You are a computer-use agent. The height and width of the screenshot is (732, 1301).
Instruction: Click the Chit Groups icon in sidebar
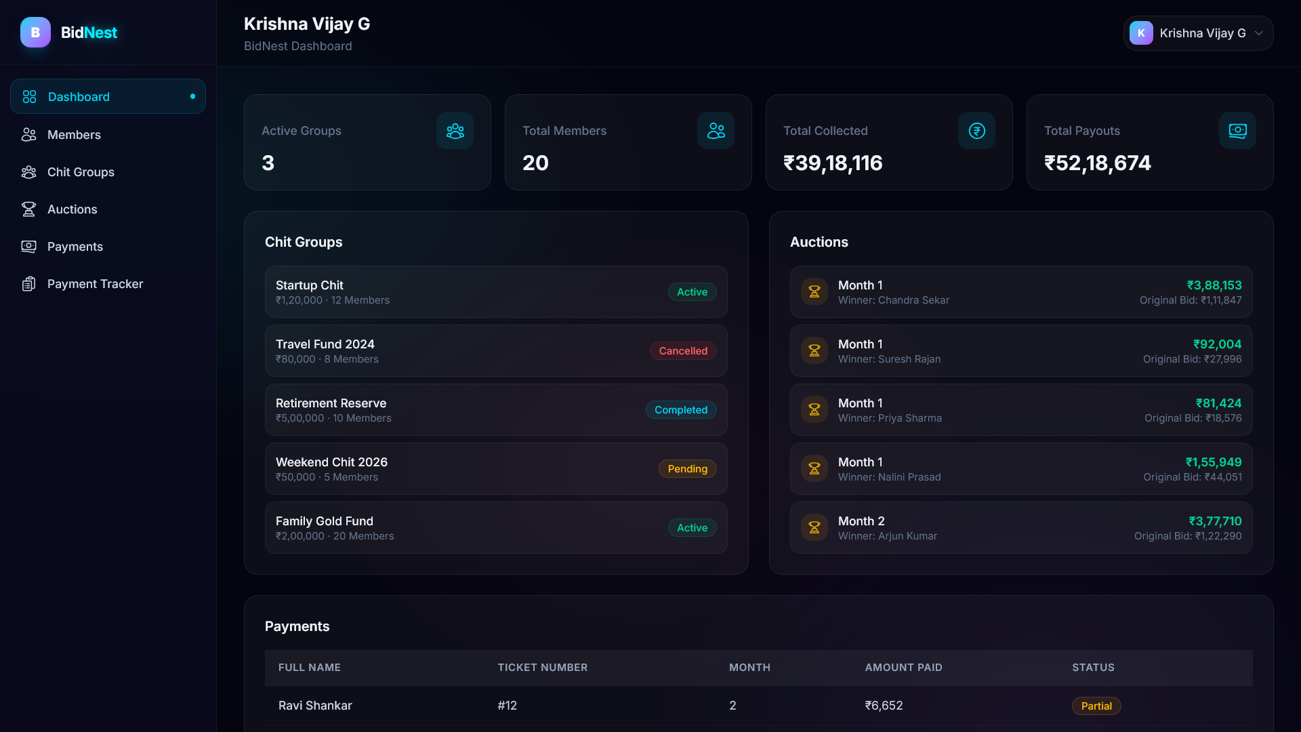pyautogui.click(x=28, y=172)
